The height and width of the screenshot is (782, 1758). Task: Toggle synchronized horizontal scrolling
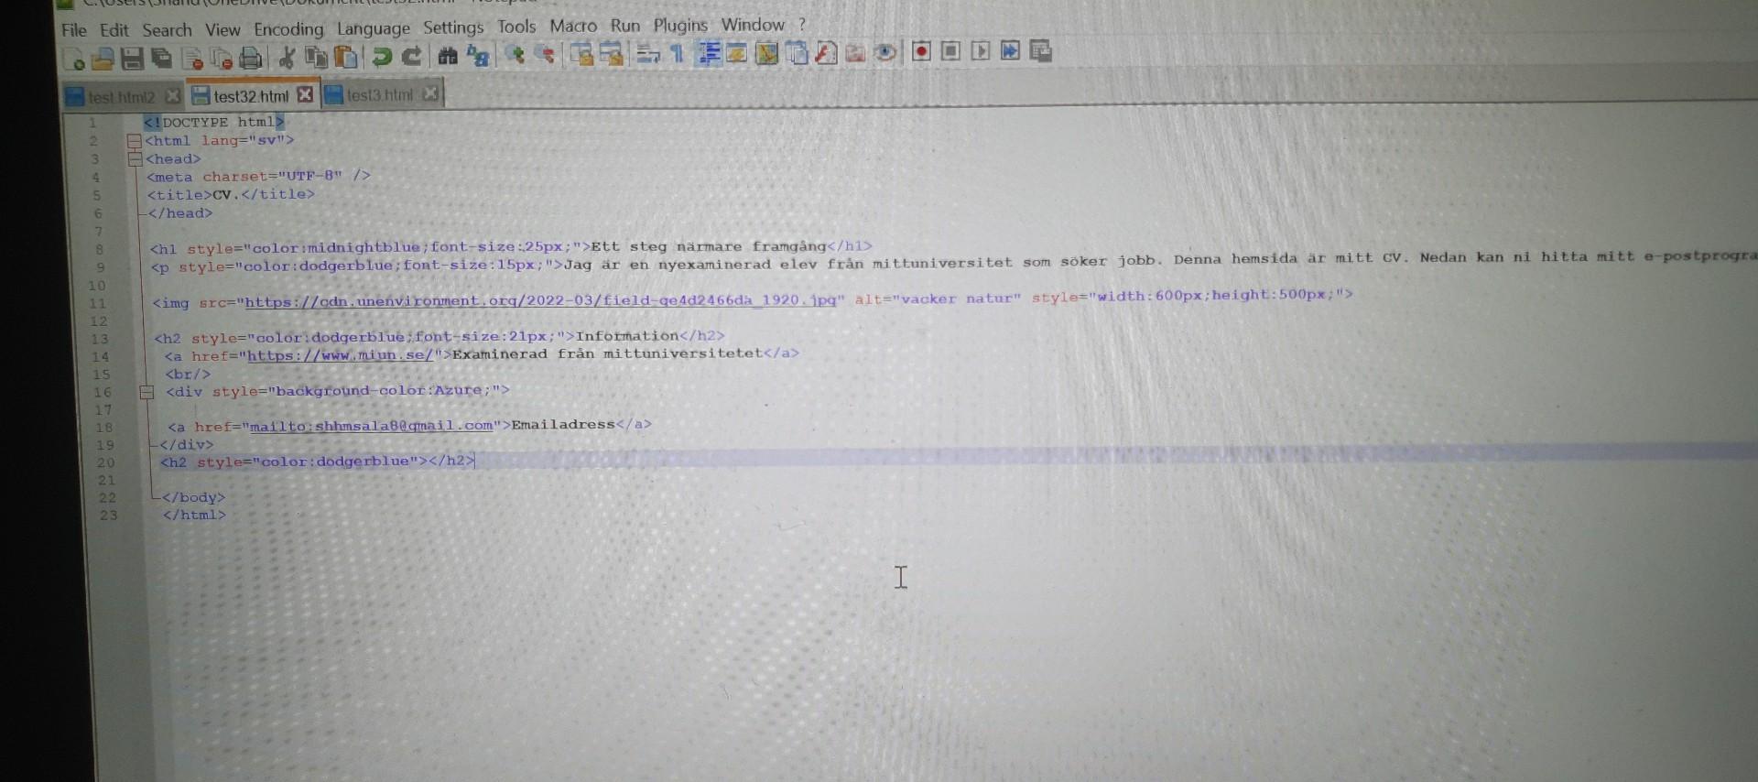(611, 55)
